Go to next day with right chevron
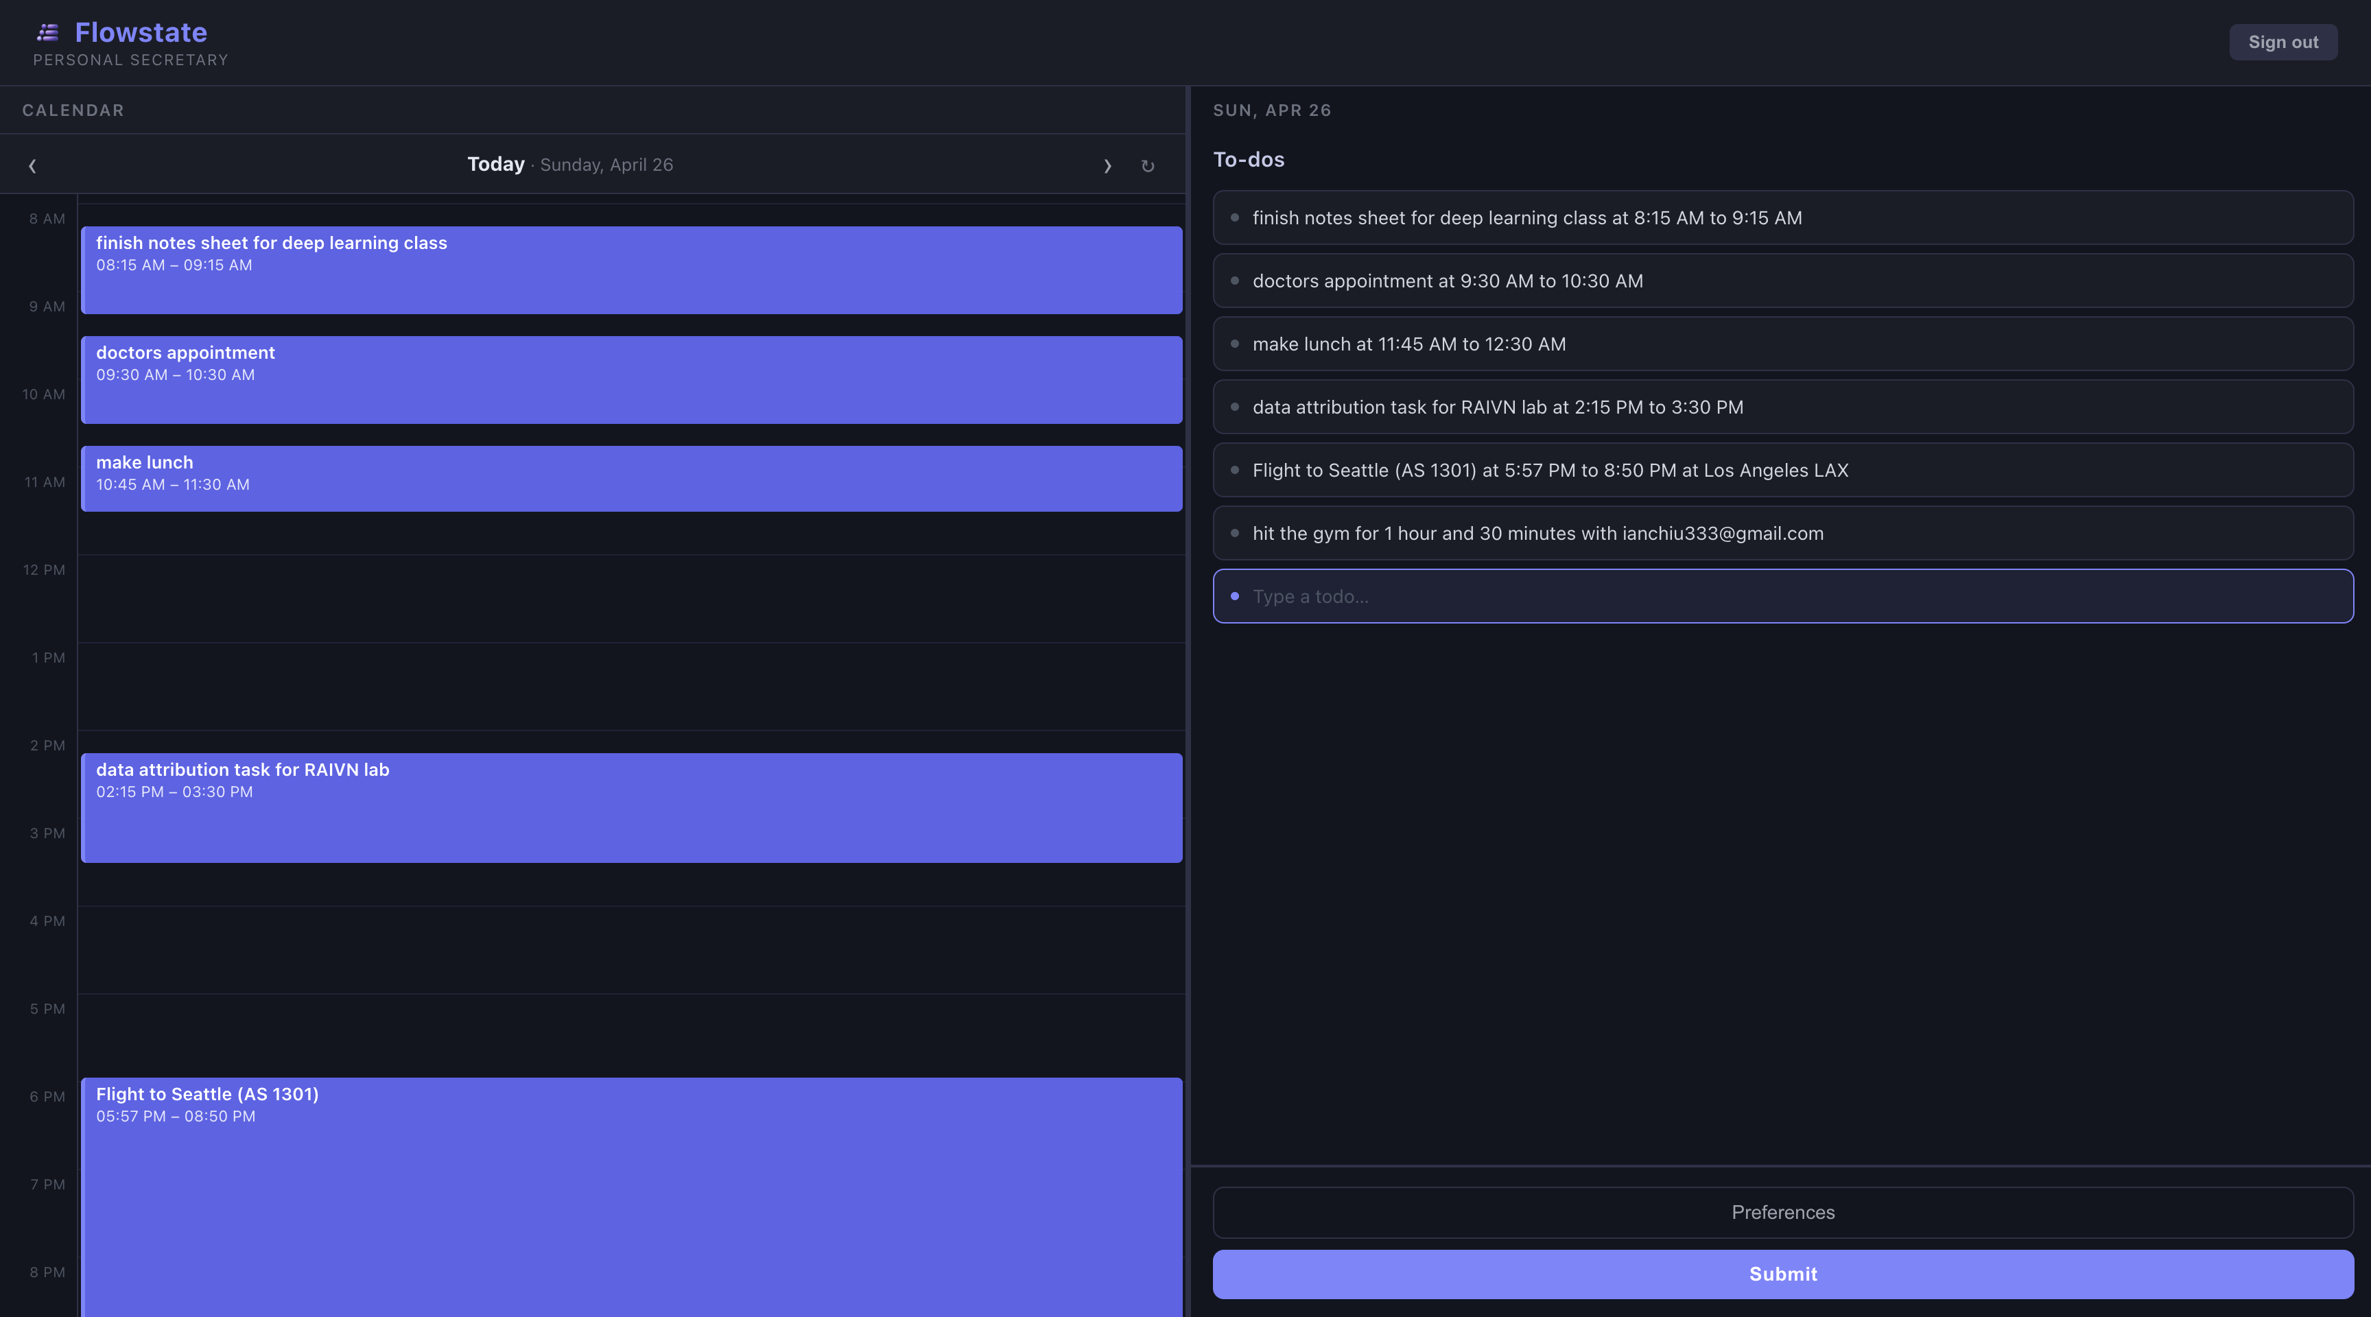This screenshot has height=1317, width=2371. coord(1107,166)
